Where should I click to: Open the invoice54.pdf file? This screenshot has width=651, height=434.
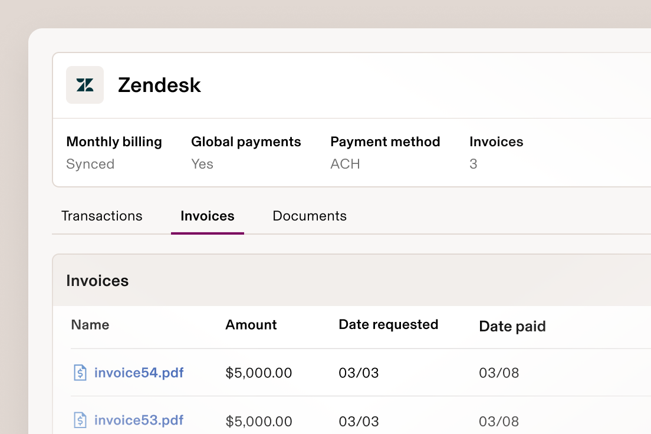(139, 373)
